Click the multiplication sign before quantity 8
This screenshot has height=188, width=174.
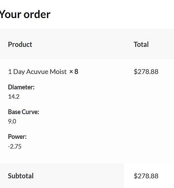[x=71, y=72]
